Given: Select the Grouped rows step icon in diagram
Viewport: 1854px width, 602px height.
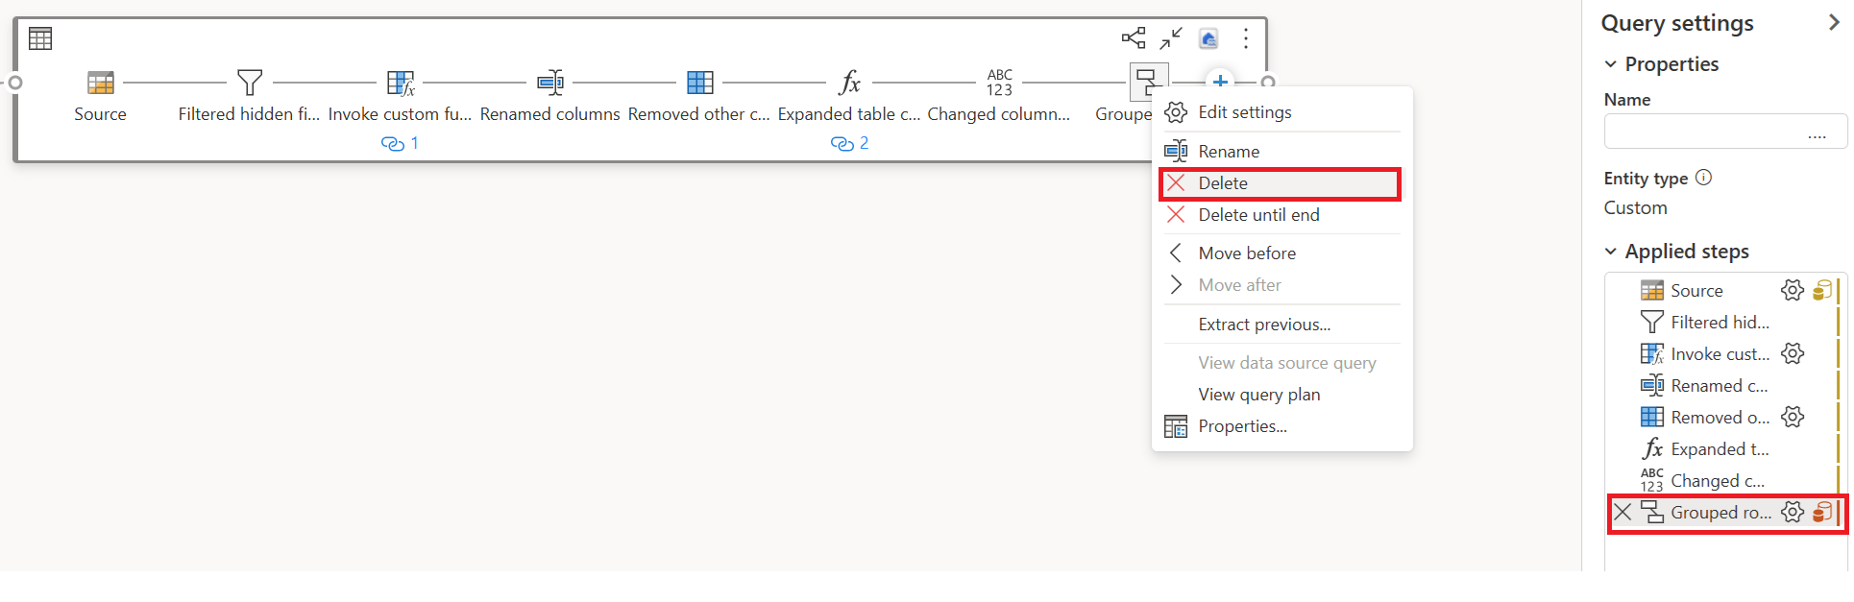Looking at the screenshot, I should 1148,82.
